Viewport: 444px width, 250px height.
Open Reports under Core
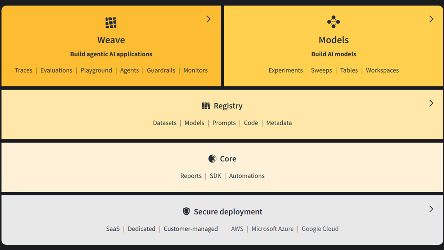191,176
